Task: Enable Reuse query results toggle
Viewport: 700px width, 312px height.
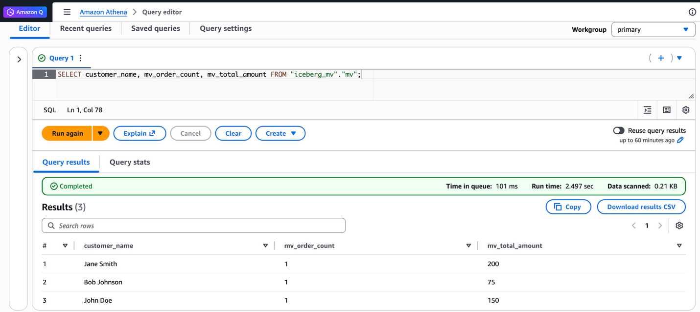Action: click(619, 130)
